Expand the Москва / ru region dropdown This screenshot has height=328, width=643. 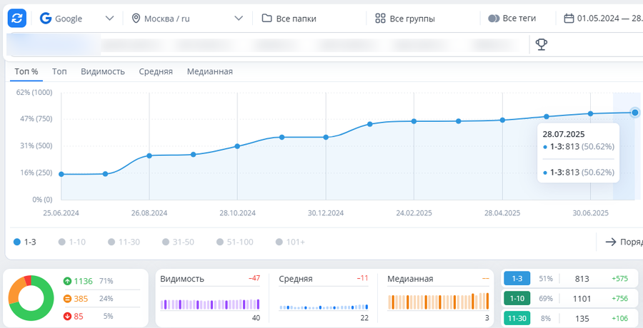coord(187,19)
